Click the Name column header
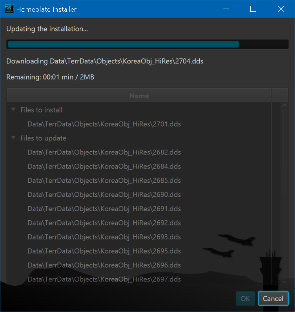The image size is (295, 312). tap(139, 96)
